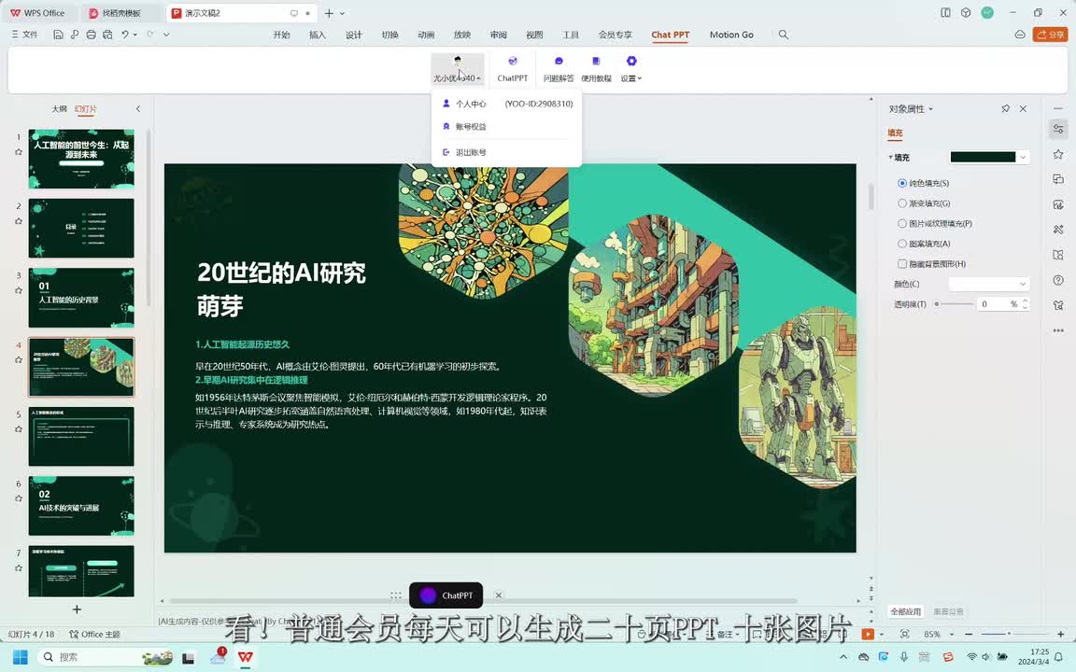1076x672 pixels.
Task: Open the 设置 dropdown in ribbon
Action: 631,69
